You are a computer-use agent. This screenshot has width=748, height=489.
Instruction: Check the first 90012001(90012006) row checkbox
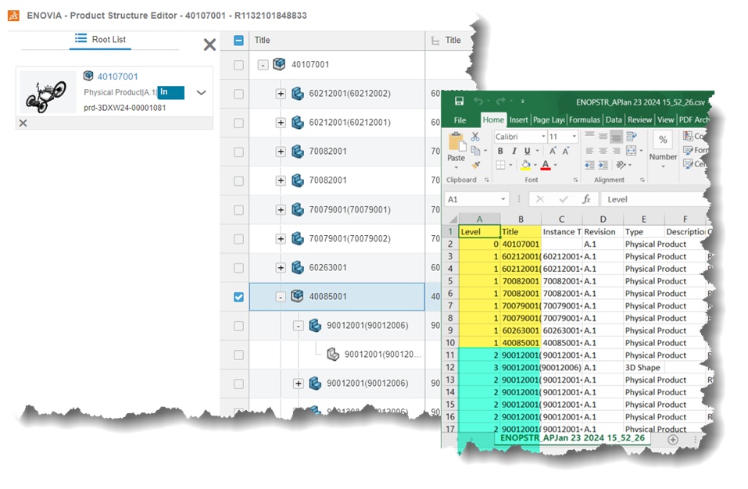pos(238,326)
